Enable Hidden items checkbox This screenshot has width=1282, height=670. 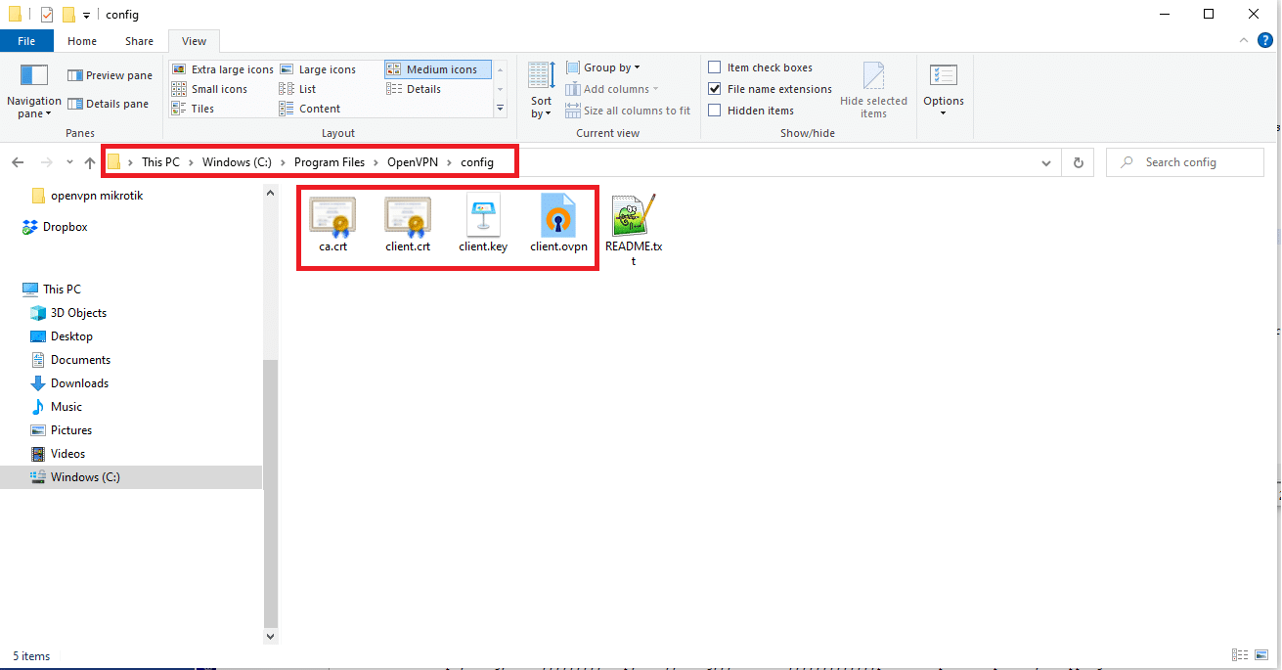715,111
